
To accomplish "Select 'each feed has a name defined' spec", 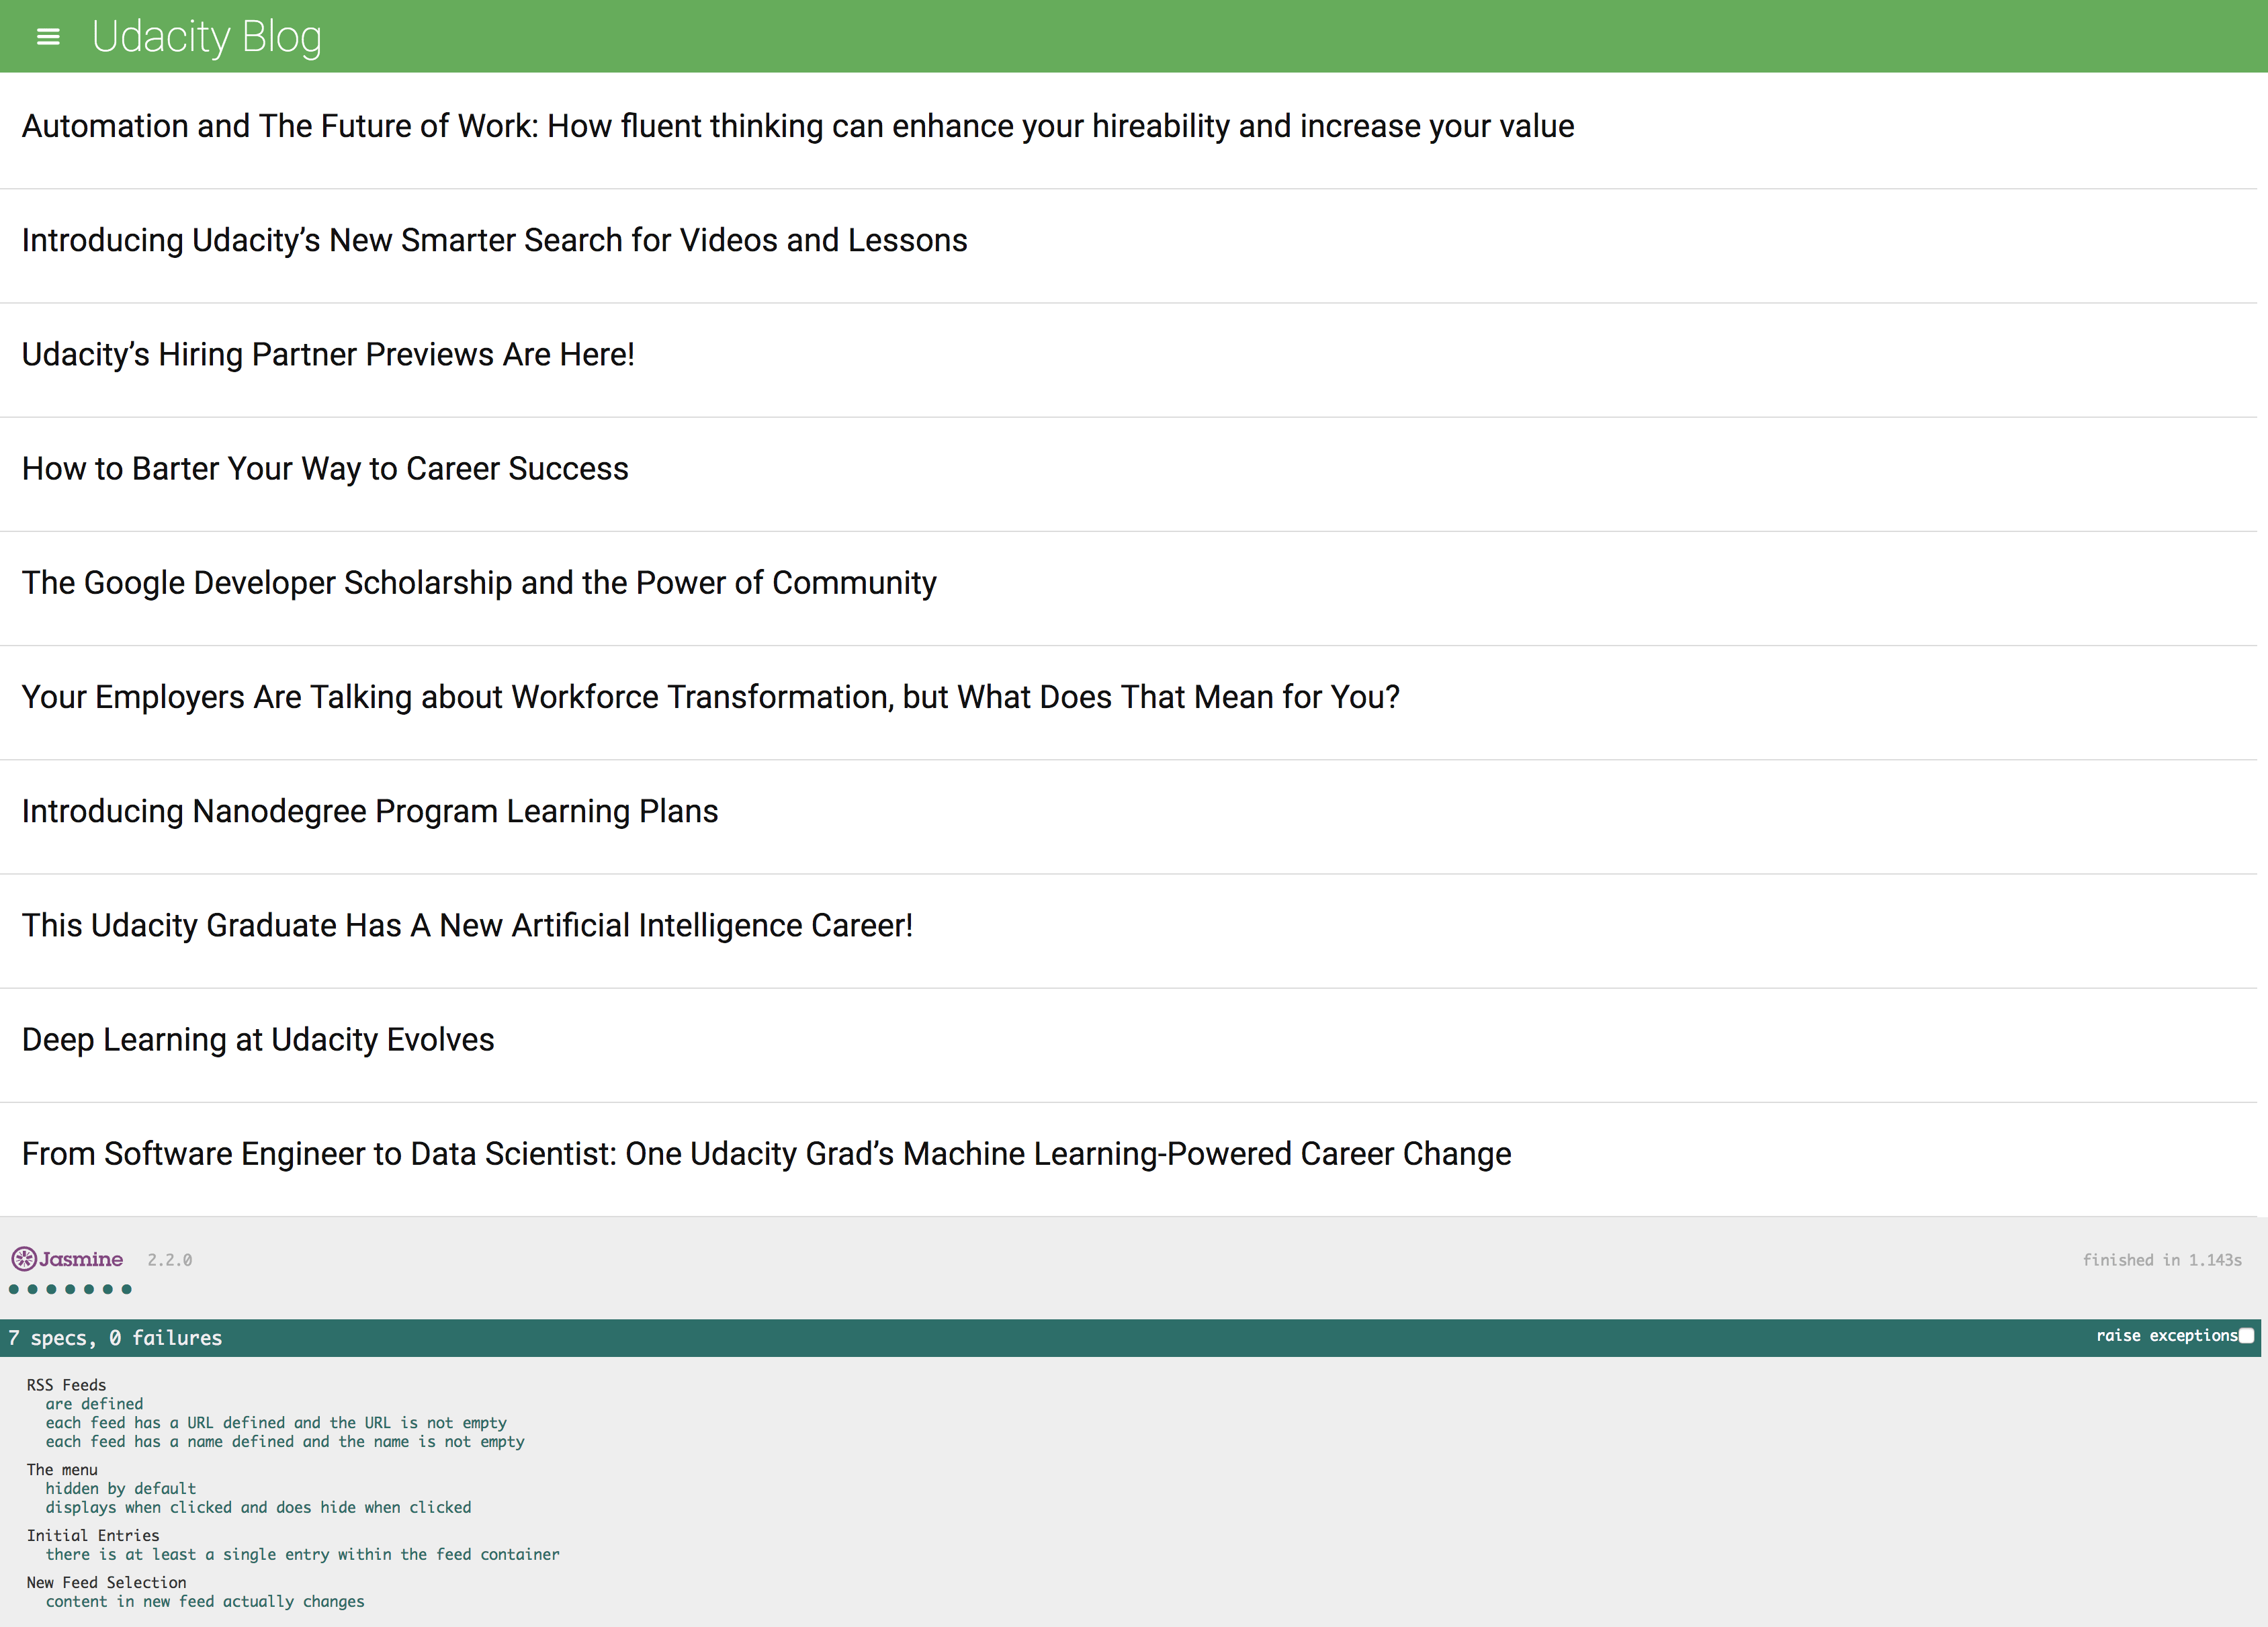I will (285, 1442).
